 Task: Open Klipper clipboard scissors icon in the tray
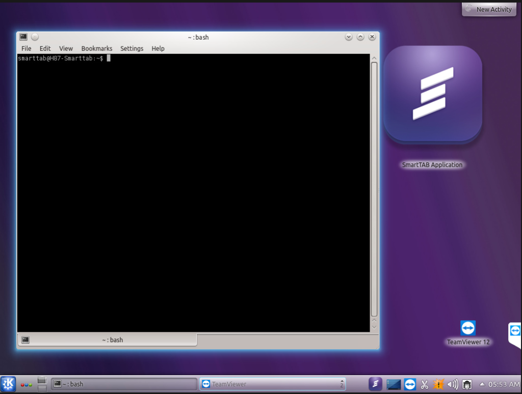point(425,384)
